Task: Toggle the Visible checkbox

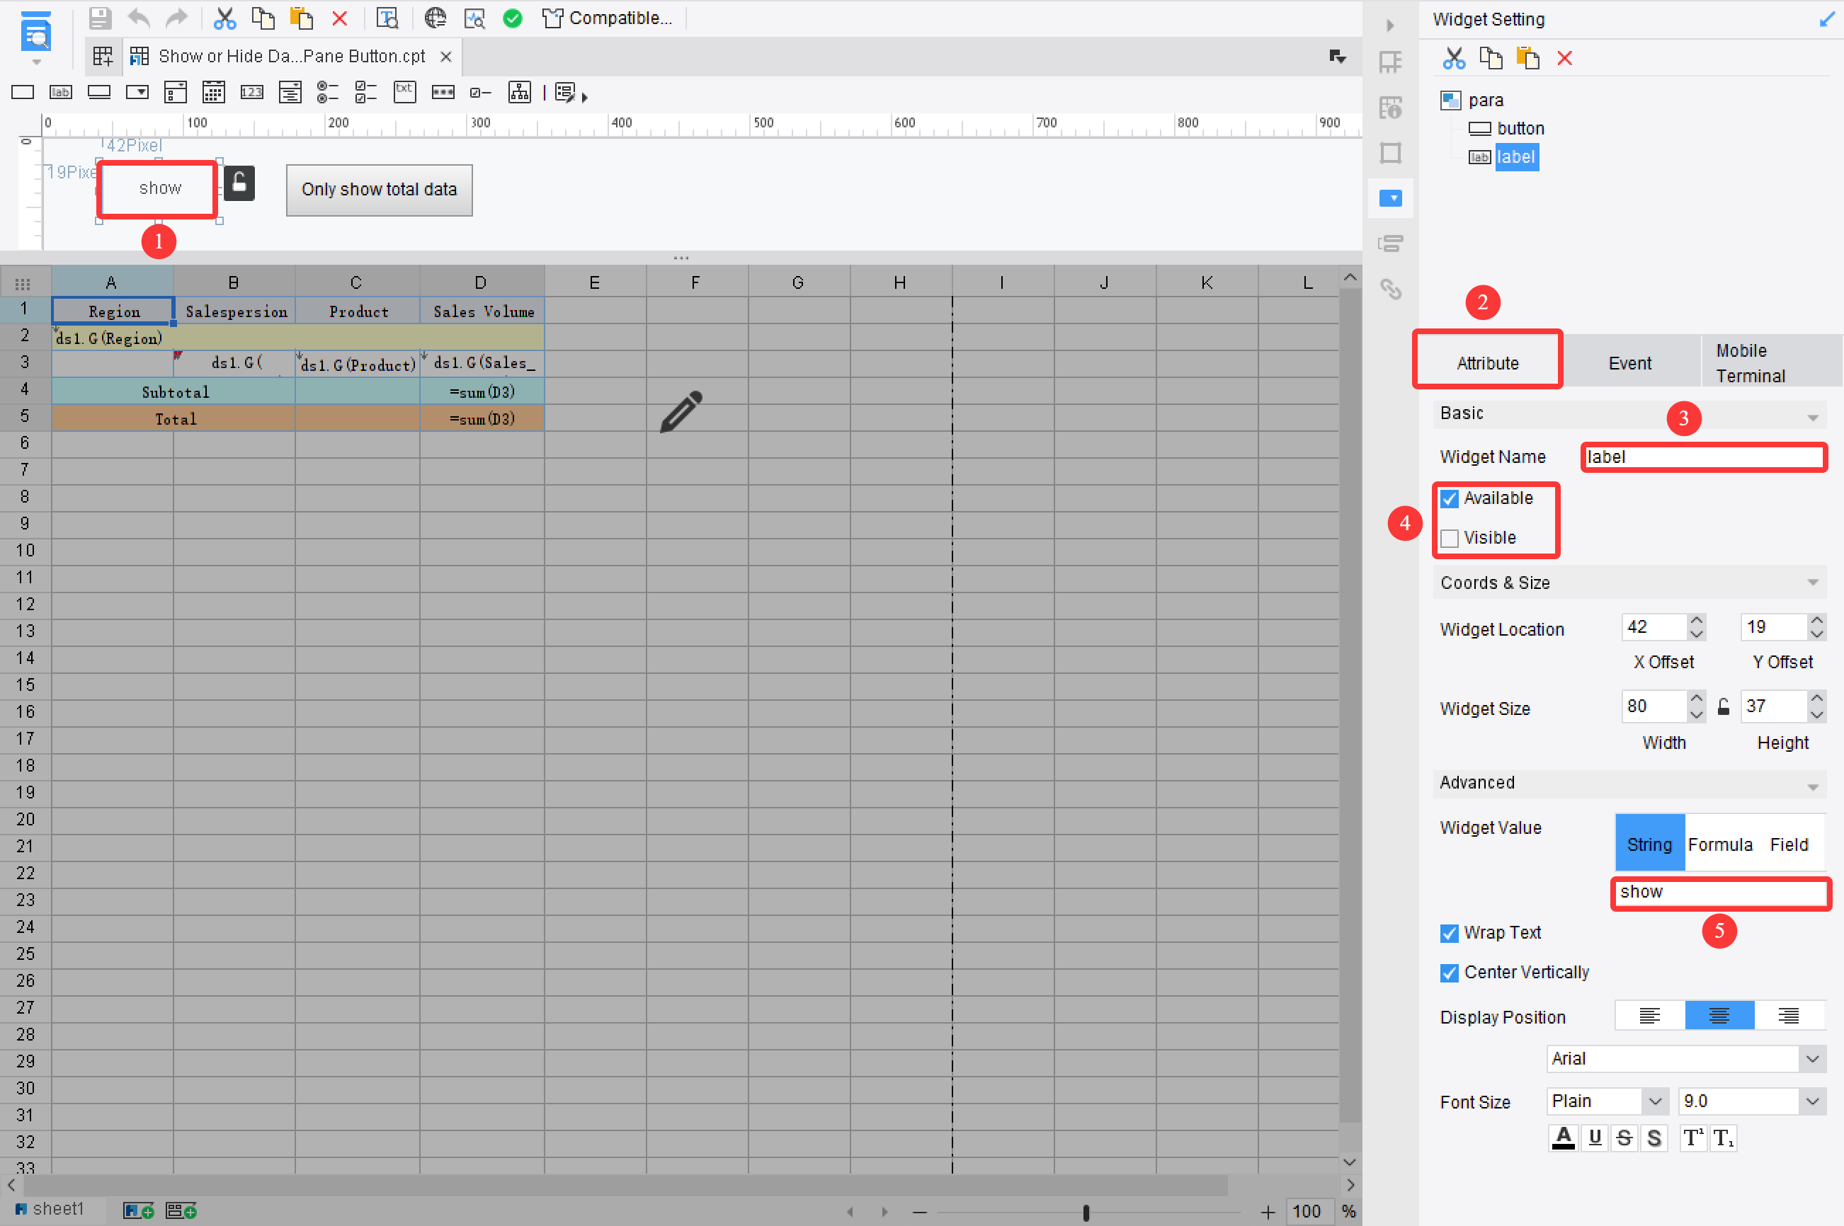Action: point(1449,538)
